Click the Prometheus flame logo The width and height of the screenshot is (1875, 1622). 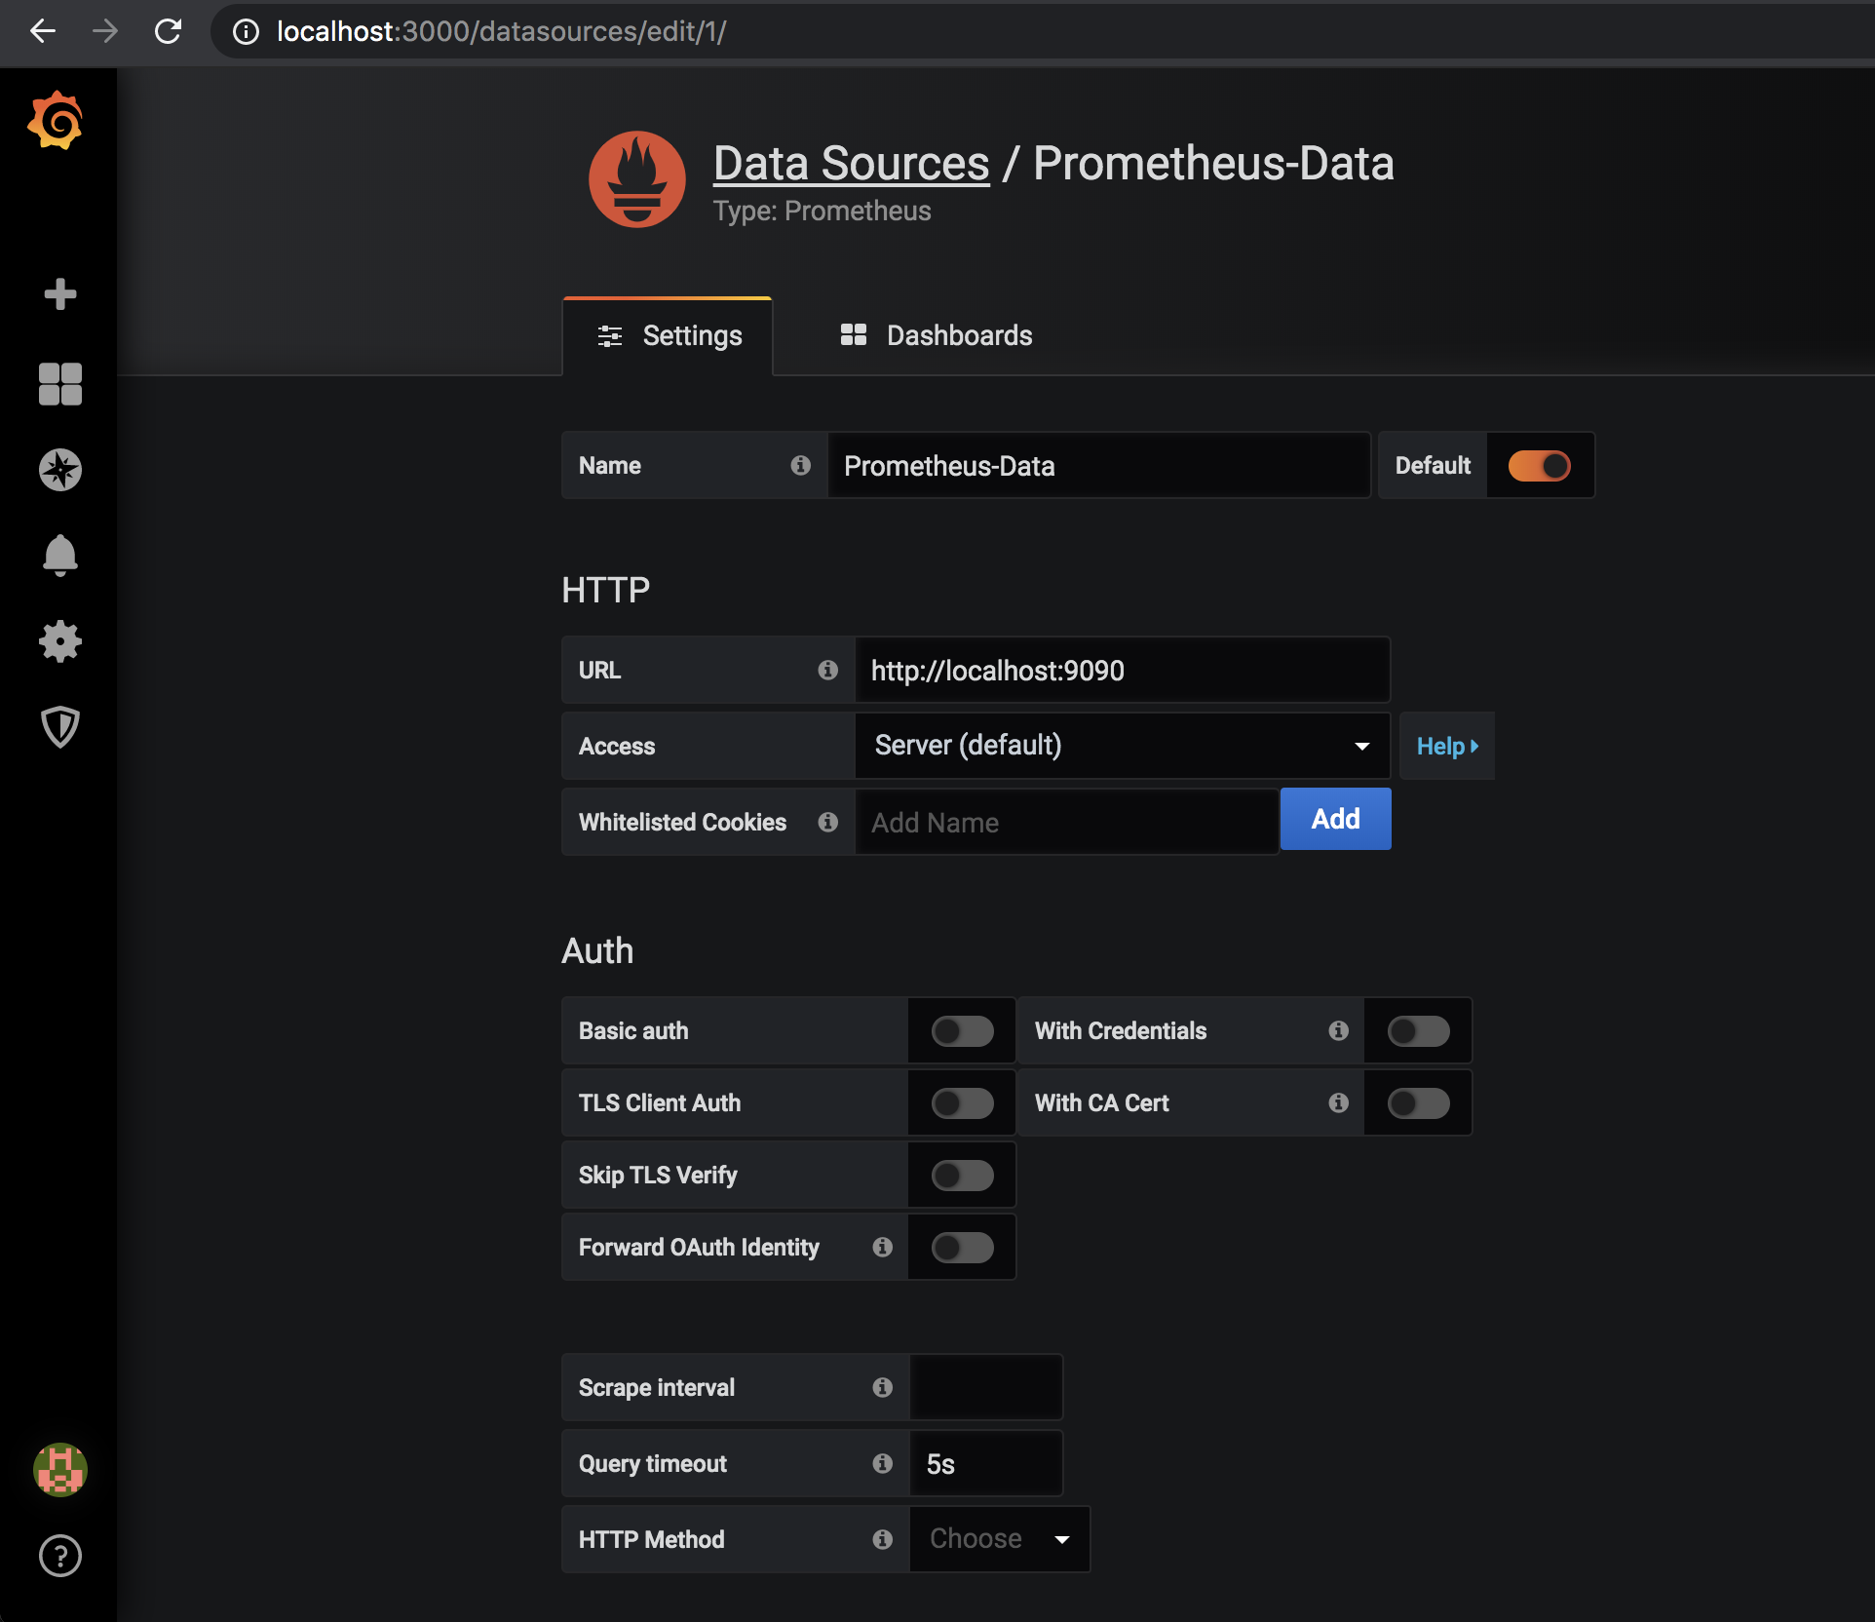pos(637,179)
